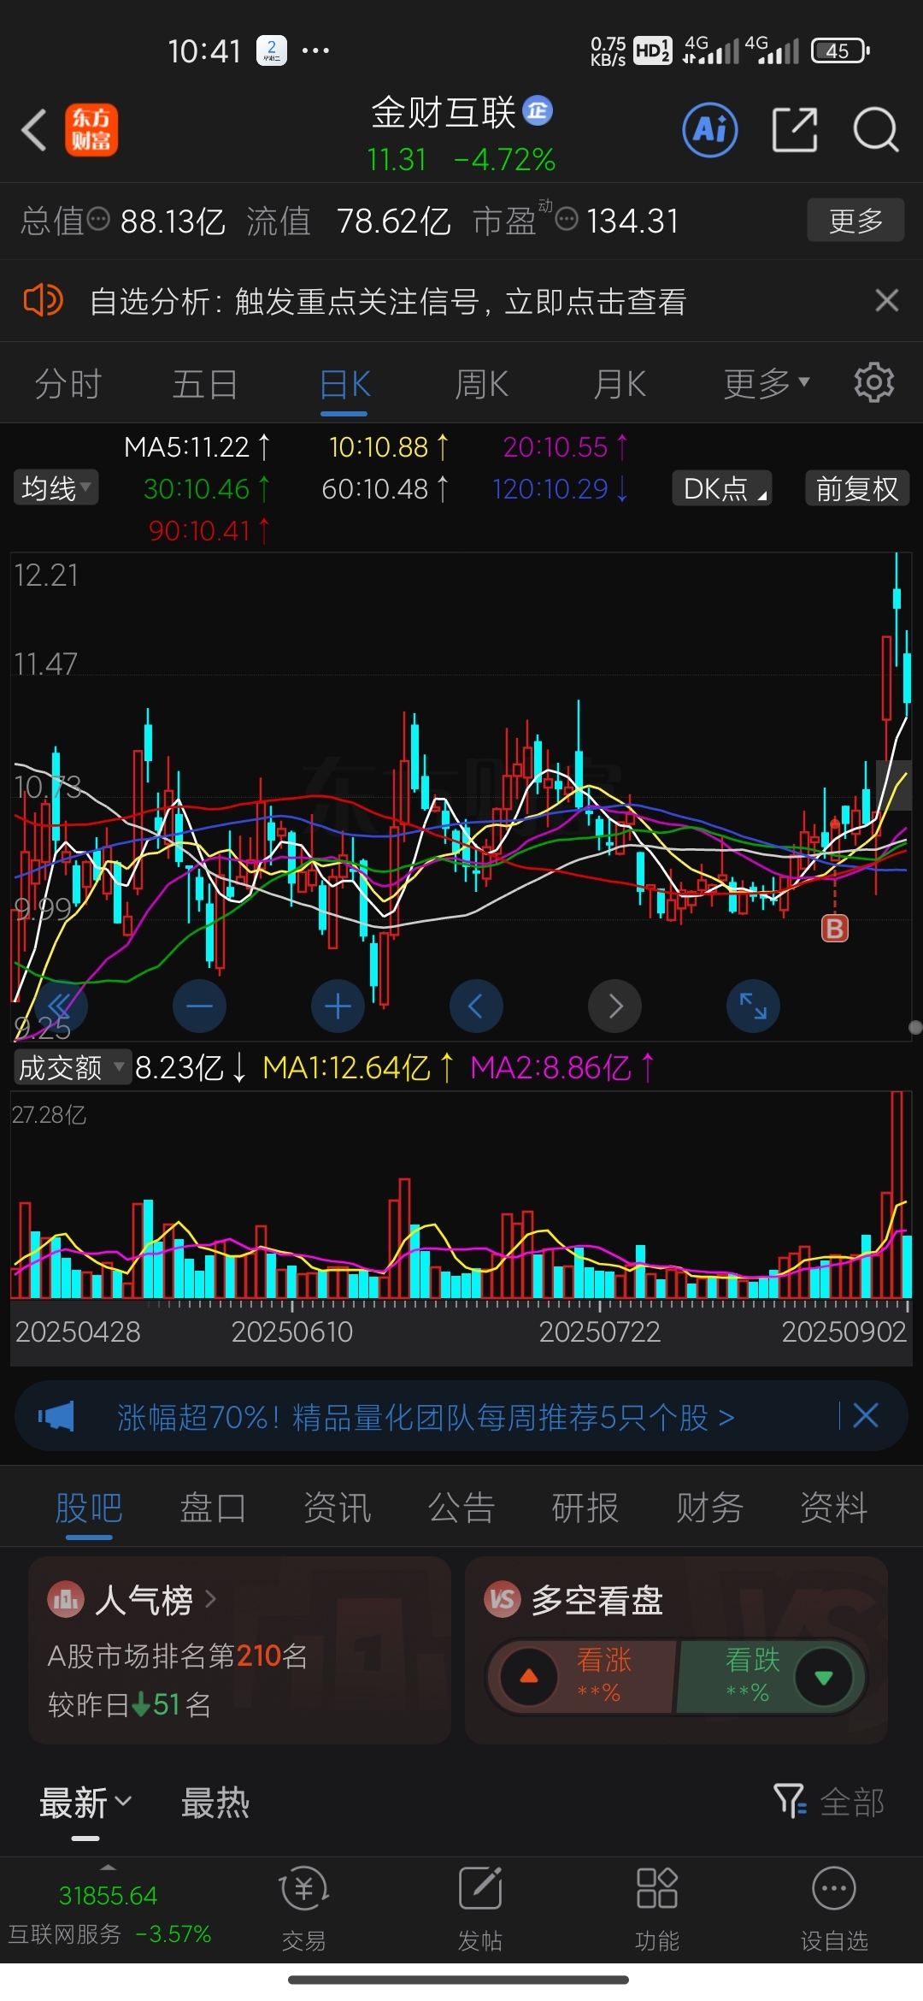Tap the speaker icon in 自选分析 banner
Screen dimensions: 923x2001
(x=43, y=301)
